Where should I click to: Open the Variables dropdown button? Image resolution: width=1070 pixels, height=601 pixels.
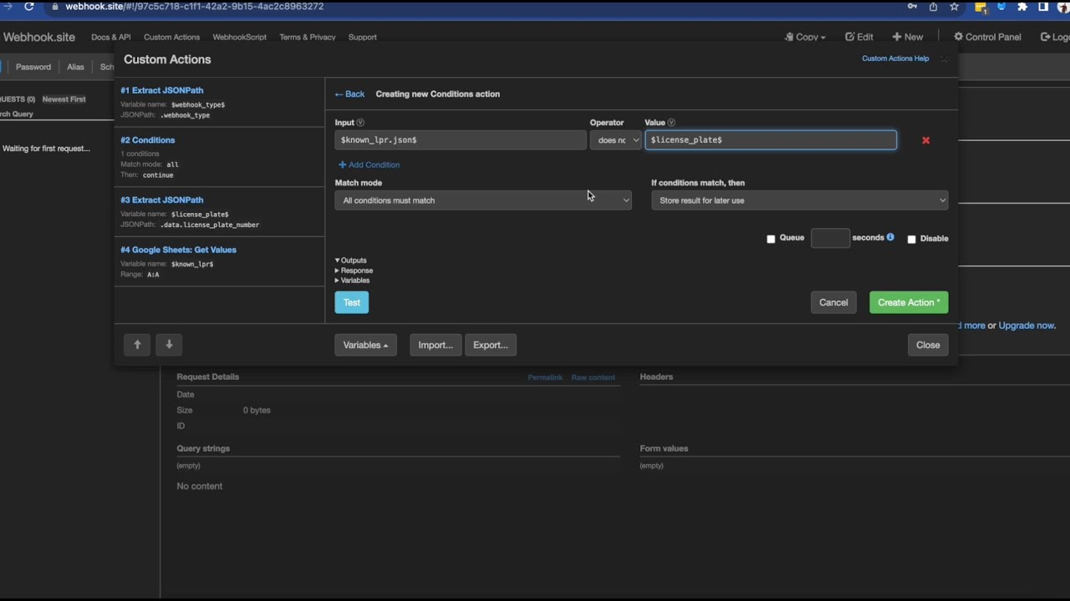coord(366,345)
